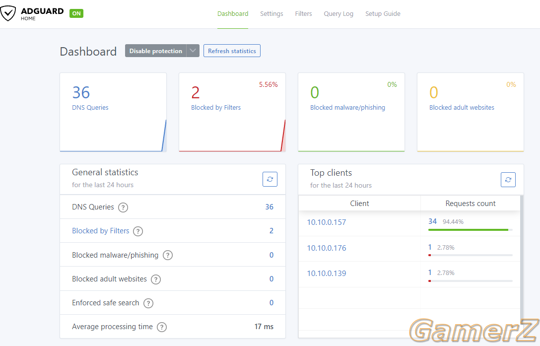Screen dimensions: 540x346
Task: Go to the Query Log tab
Action: click(338, 14)
